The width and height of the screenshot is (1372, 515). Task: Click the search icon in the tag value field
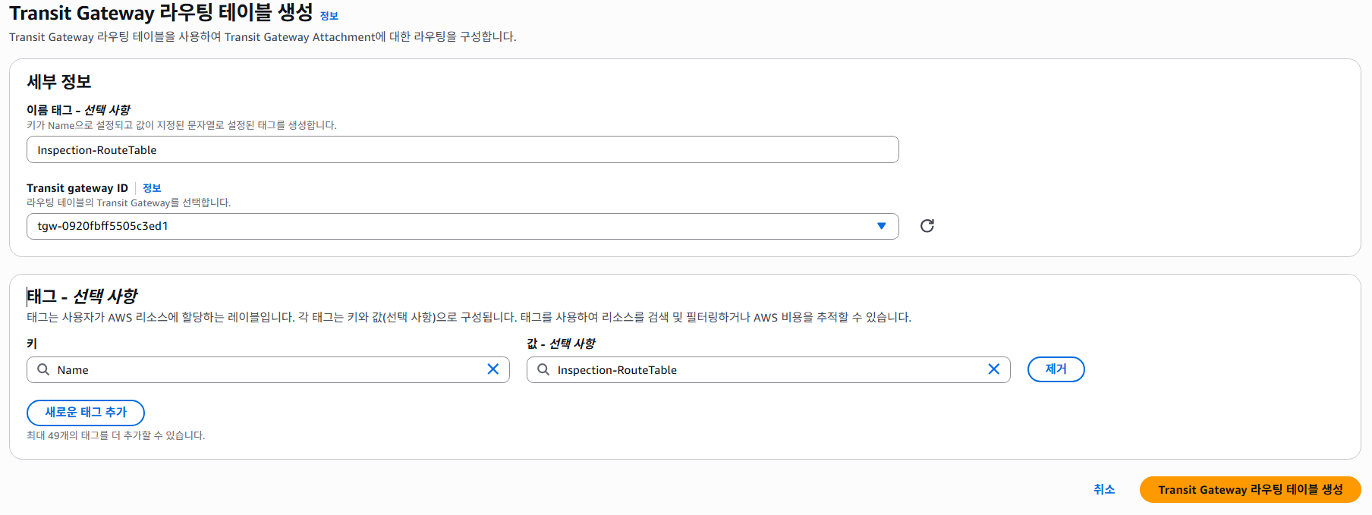click(x=543, y=369)
